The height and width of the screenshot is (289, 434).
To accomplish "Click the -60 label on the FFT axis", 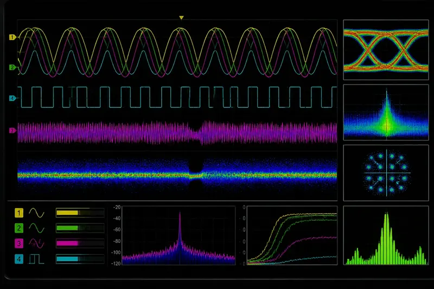I will [x=117, y=229].
